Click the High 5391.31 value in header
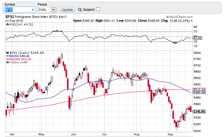The height and width of the screenshot is (137, 224). coord(105,20)
